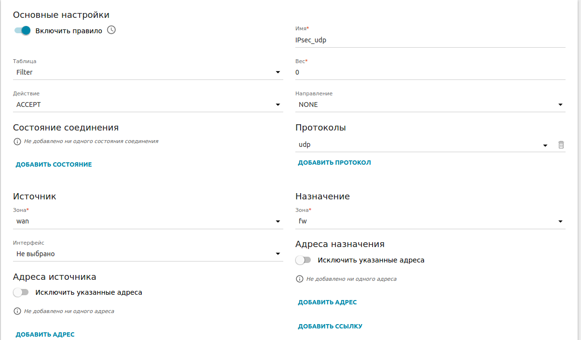Open the Таблица dropdown showing Filter

point(148,72)
